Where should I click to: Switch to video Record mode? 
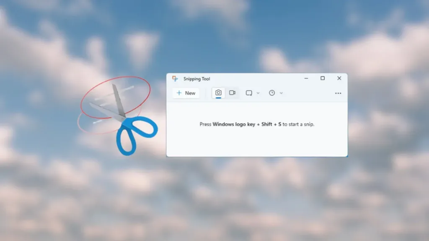point(232,93)
